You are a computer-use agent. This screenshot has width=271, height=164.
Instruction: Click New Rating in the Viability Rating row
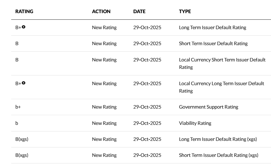coord(104,123)
